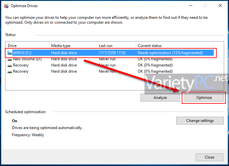
Task: Click 'OK (0% fragmented)' in New Volume row
Action: pyautogui.click(x=155, y=59)
